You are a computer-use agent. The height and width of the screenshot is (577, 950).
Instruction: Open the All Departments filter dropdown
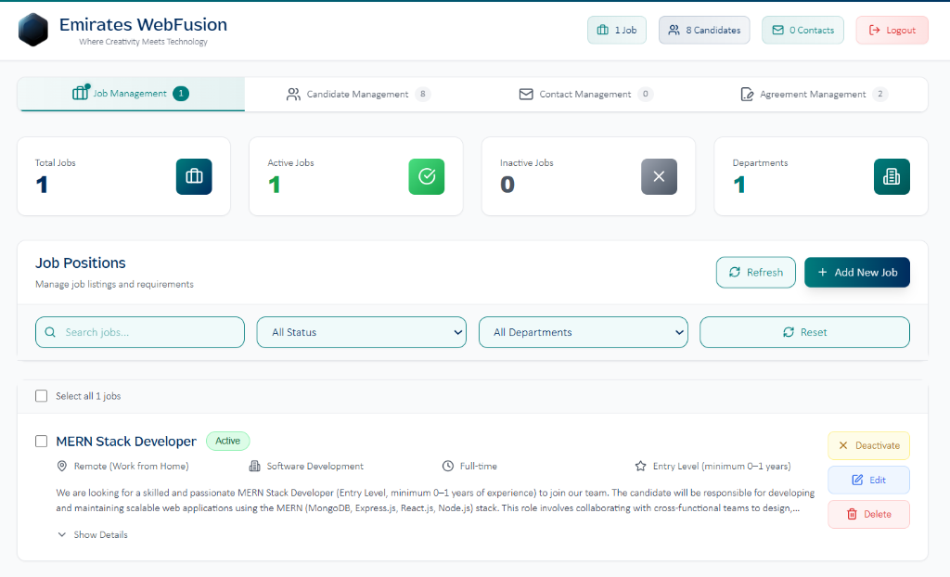pyautogui.click(x=583, y=332)
